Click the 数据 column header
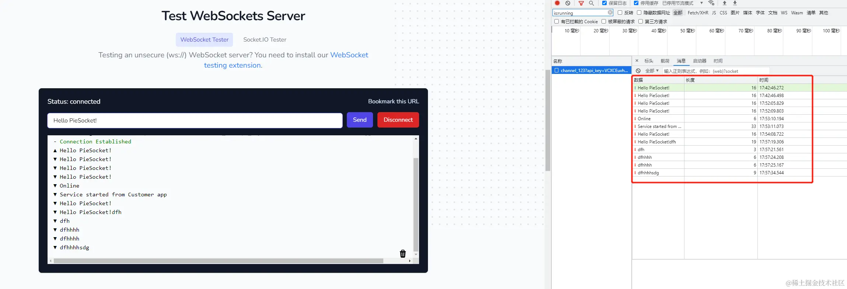Screen dimensions: 847x289 [658, 80]
